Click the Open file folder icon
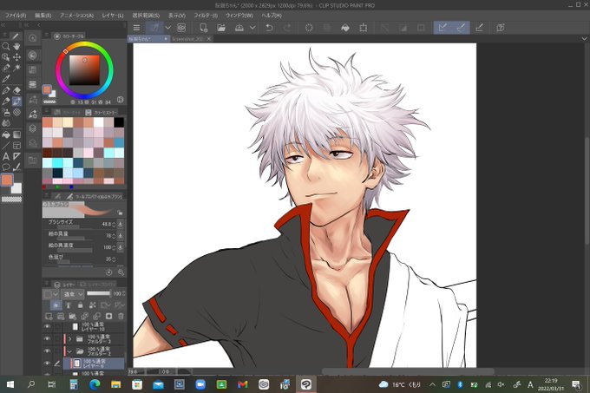 221,28
